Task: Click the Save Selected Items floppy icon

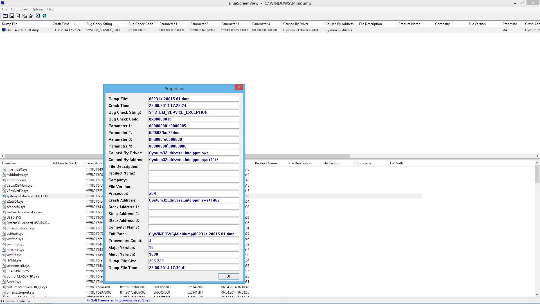Action: coord(12,16)
